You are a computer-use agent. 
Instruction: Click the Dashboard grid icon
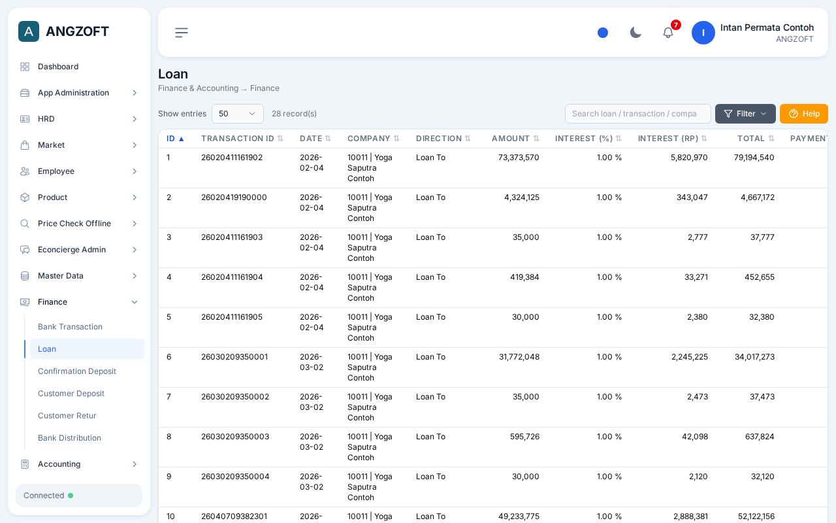25,67
